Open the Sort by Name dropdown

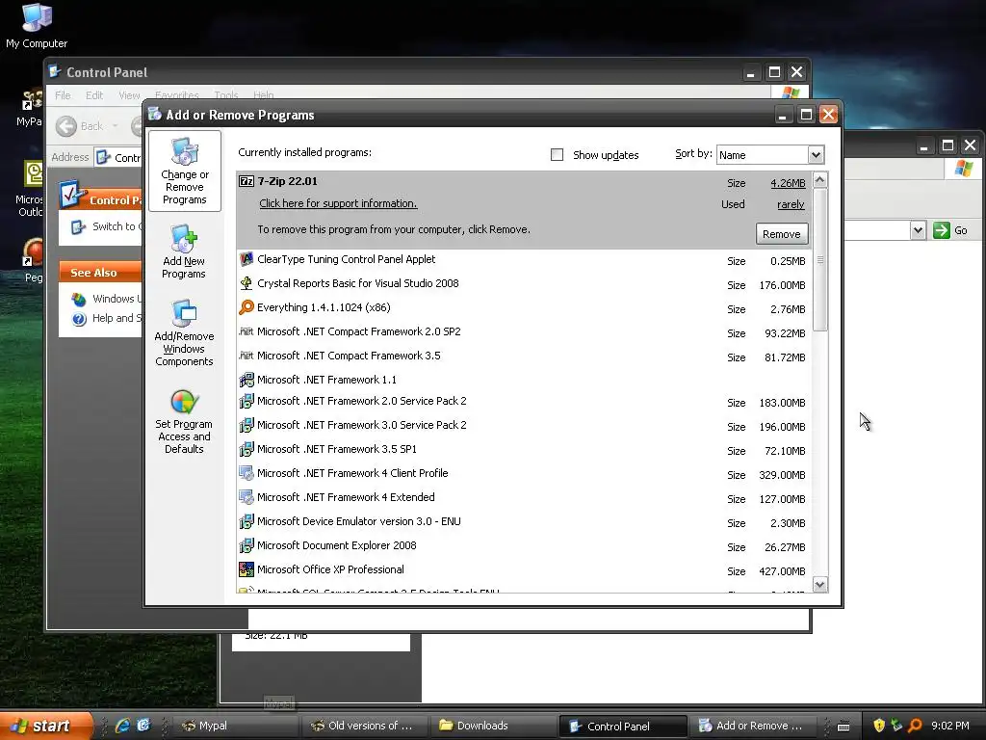click(x=816, y=155)
